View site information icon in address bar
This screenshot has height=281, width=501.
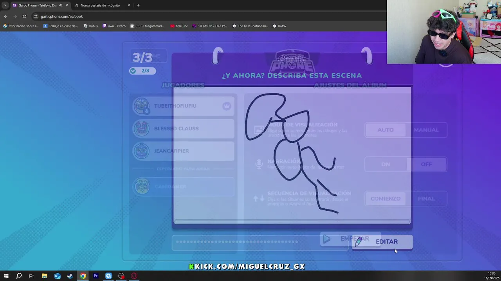click(36, 16)
